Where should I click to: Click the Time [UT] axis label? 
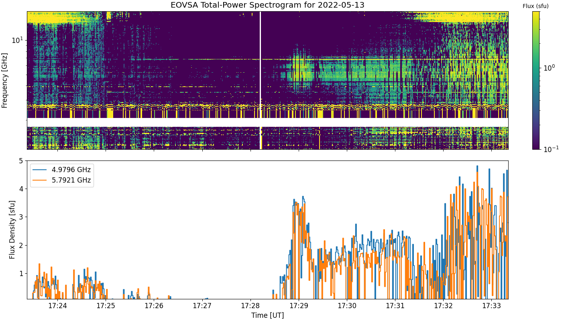click(x=267, y=315)
